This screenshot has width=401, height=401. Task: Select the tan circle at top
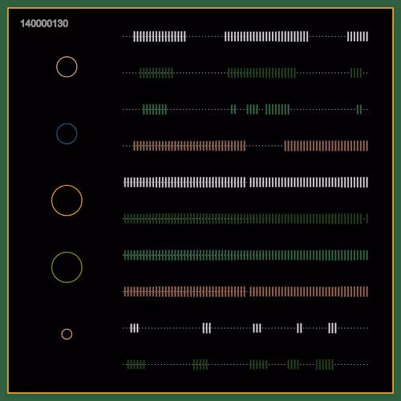click(67, 67)
